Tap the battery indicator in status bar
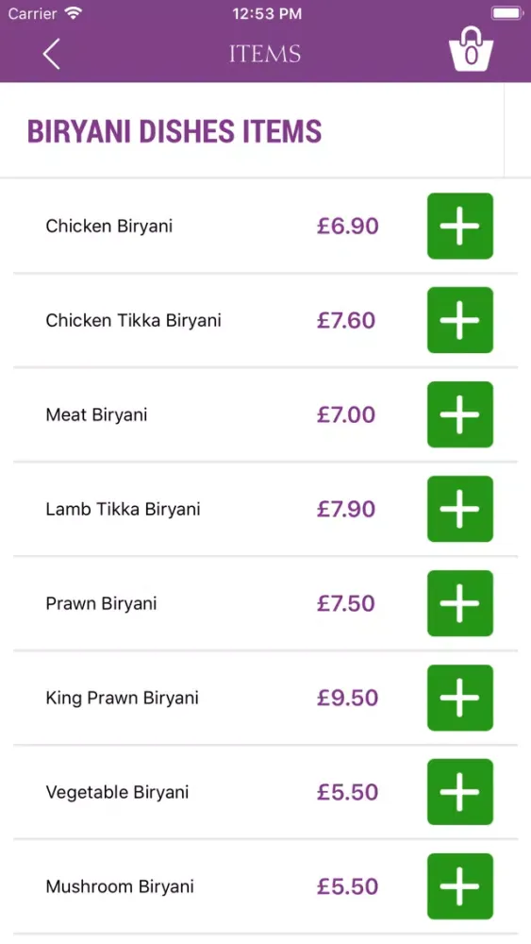 click(508, 13)
